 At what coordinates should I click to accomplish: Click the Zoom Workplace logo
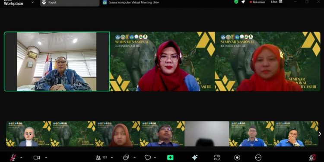point(13,3)
